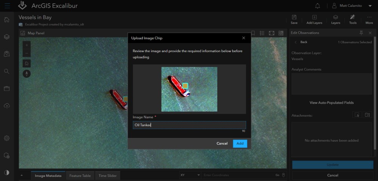The image size is (378, 181).
Task: Click the map compass to reset north
Action: pos(26,74)
